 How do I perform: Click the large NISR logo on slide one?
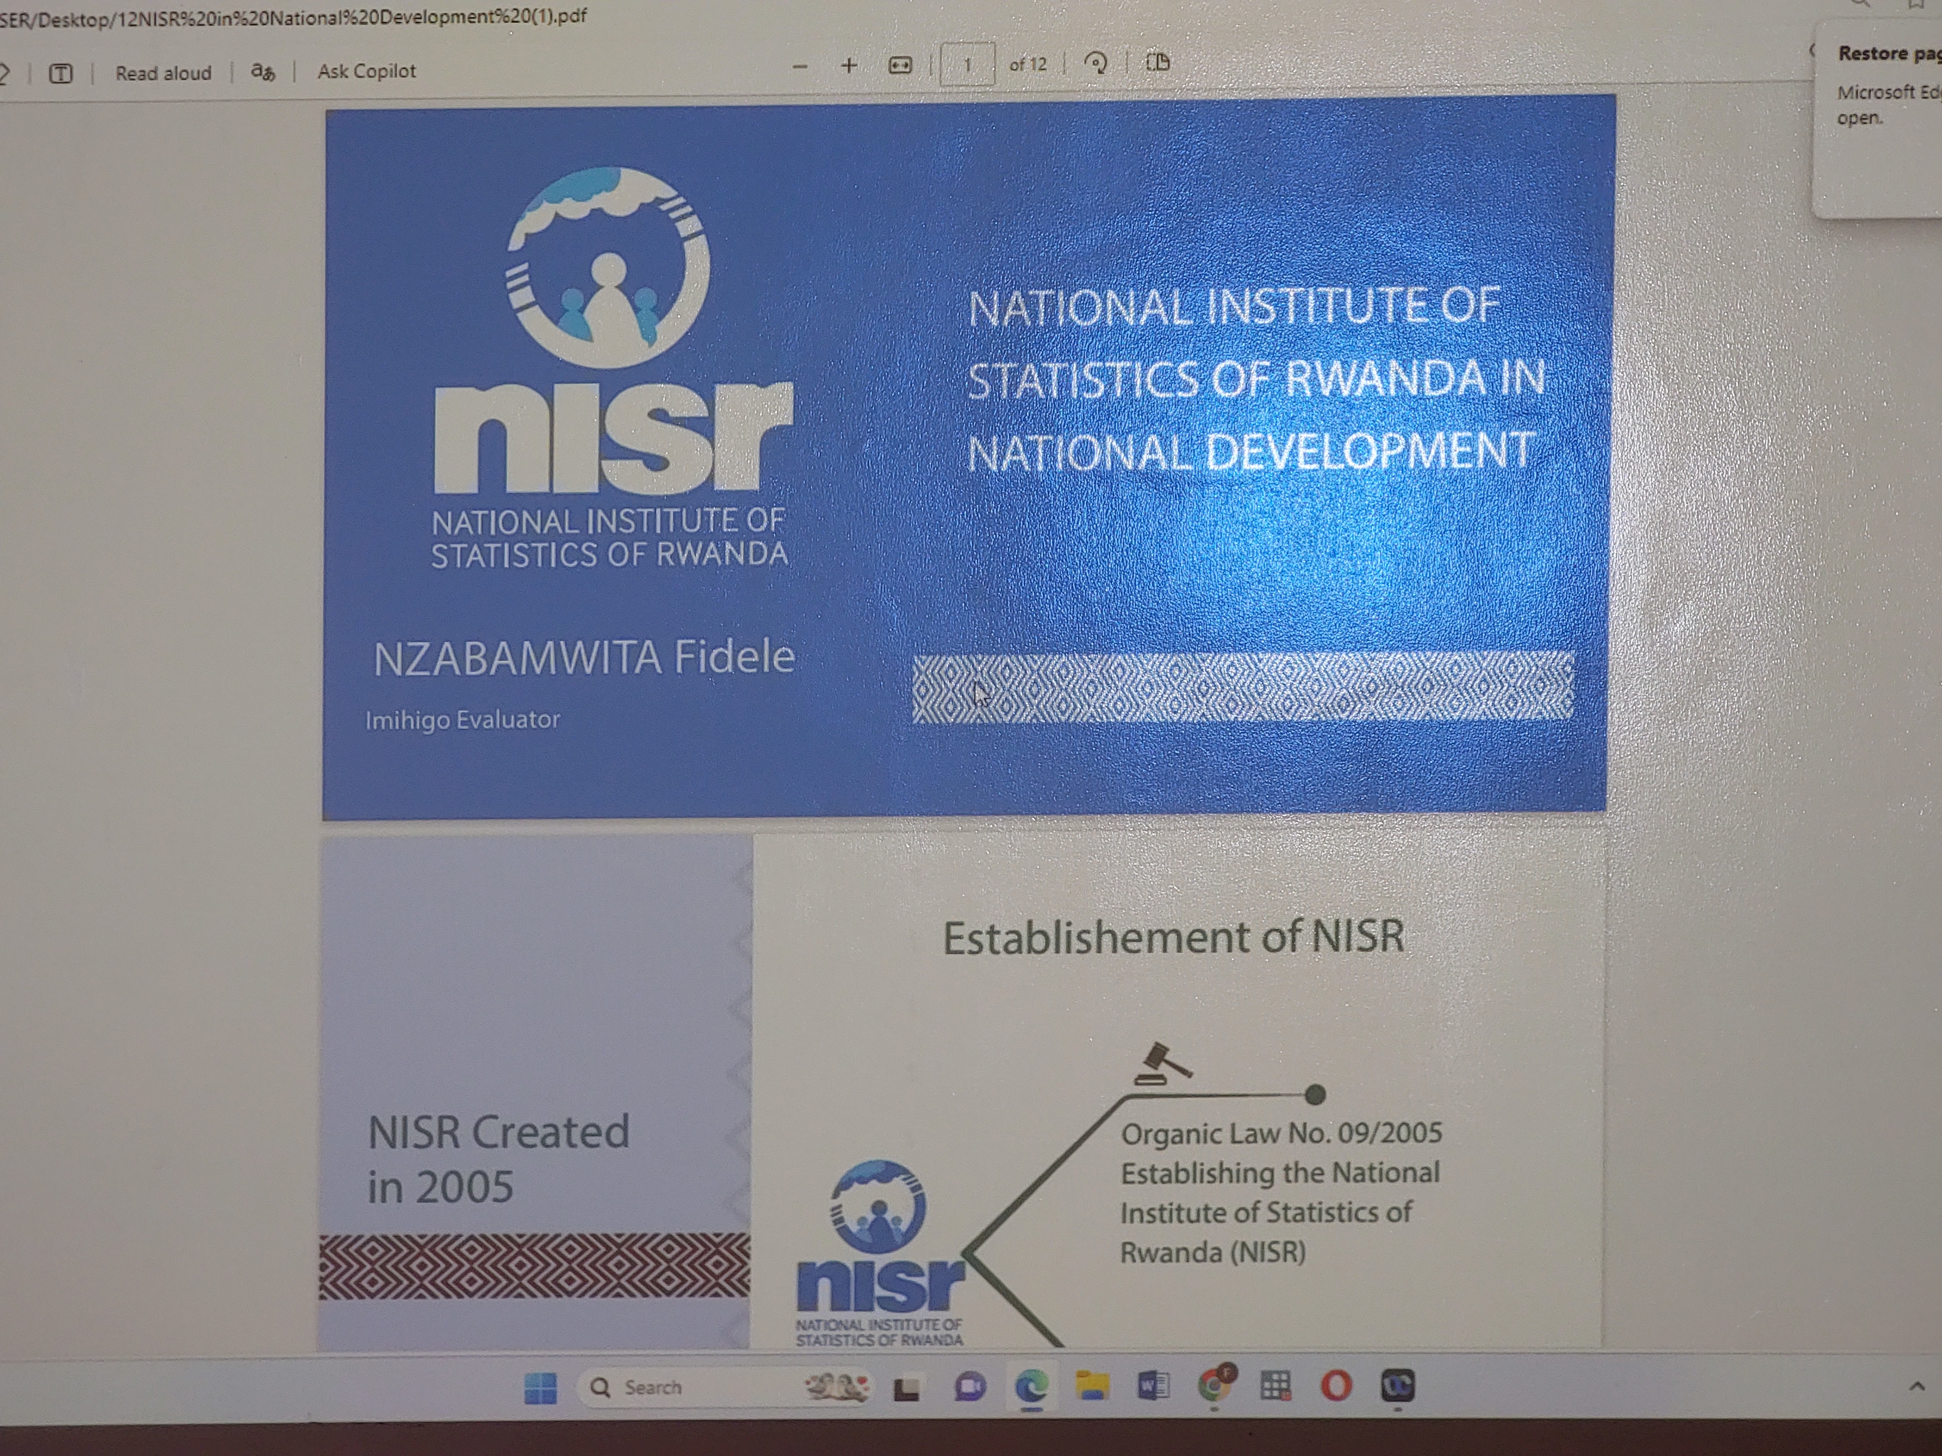tap(612, 367)
